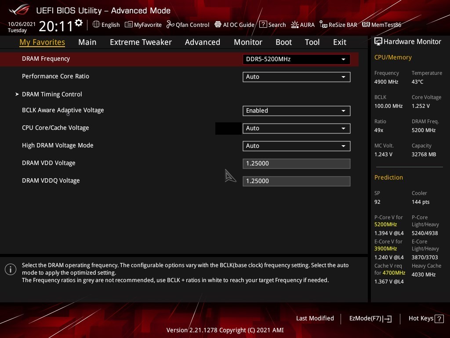Go to the Boot tab
450x338 pixels.
click(283, 42)
